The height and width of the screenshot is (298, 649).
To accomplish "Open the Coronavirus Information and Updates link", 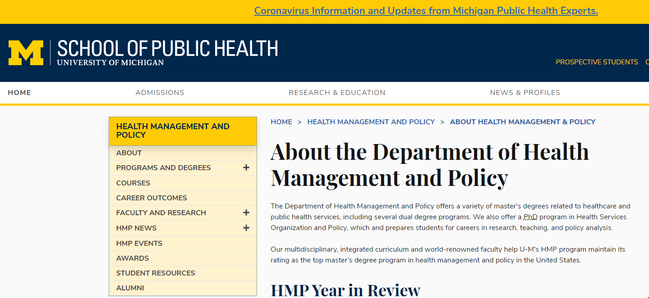I will (x=426, y=11).
